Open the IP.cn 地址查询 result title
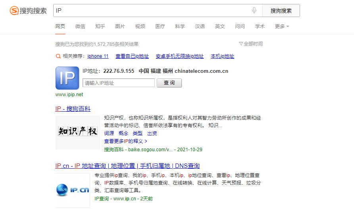The width and height of the screenshot is (354, 213). coord(127,166)
